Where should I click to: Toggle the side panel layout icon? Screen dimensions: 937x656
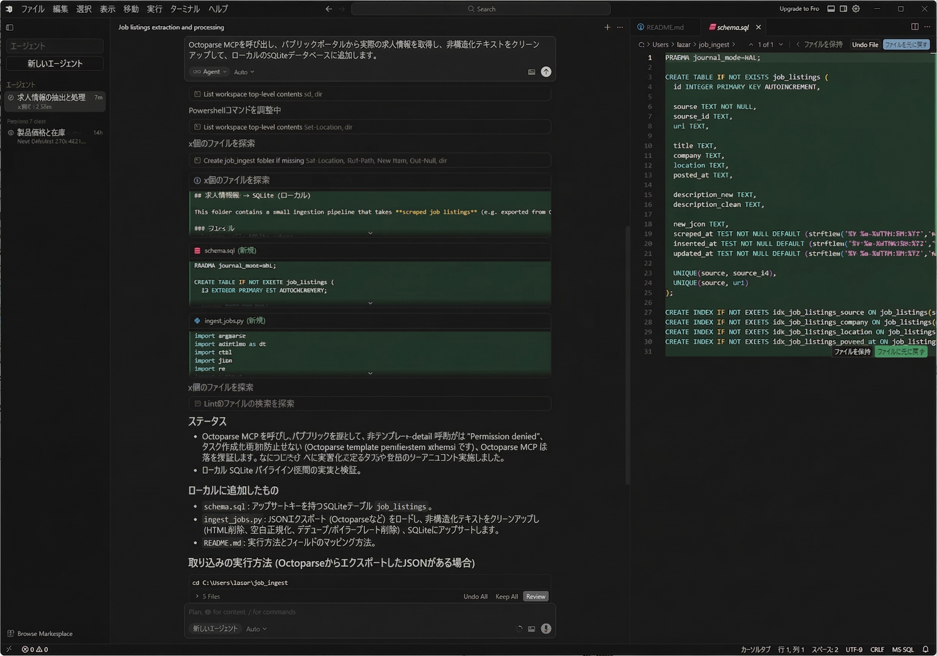point(843,9)
